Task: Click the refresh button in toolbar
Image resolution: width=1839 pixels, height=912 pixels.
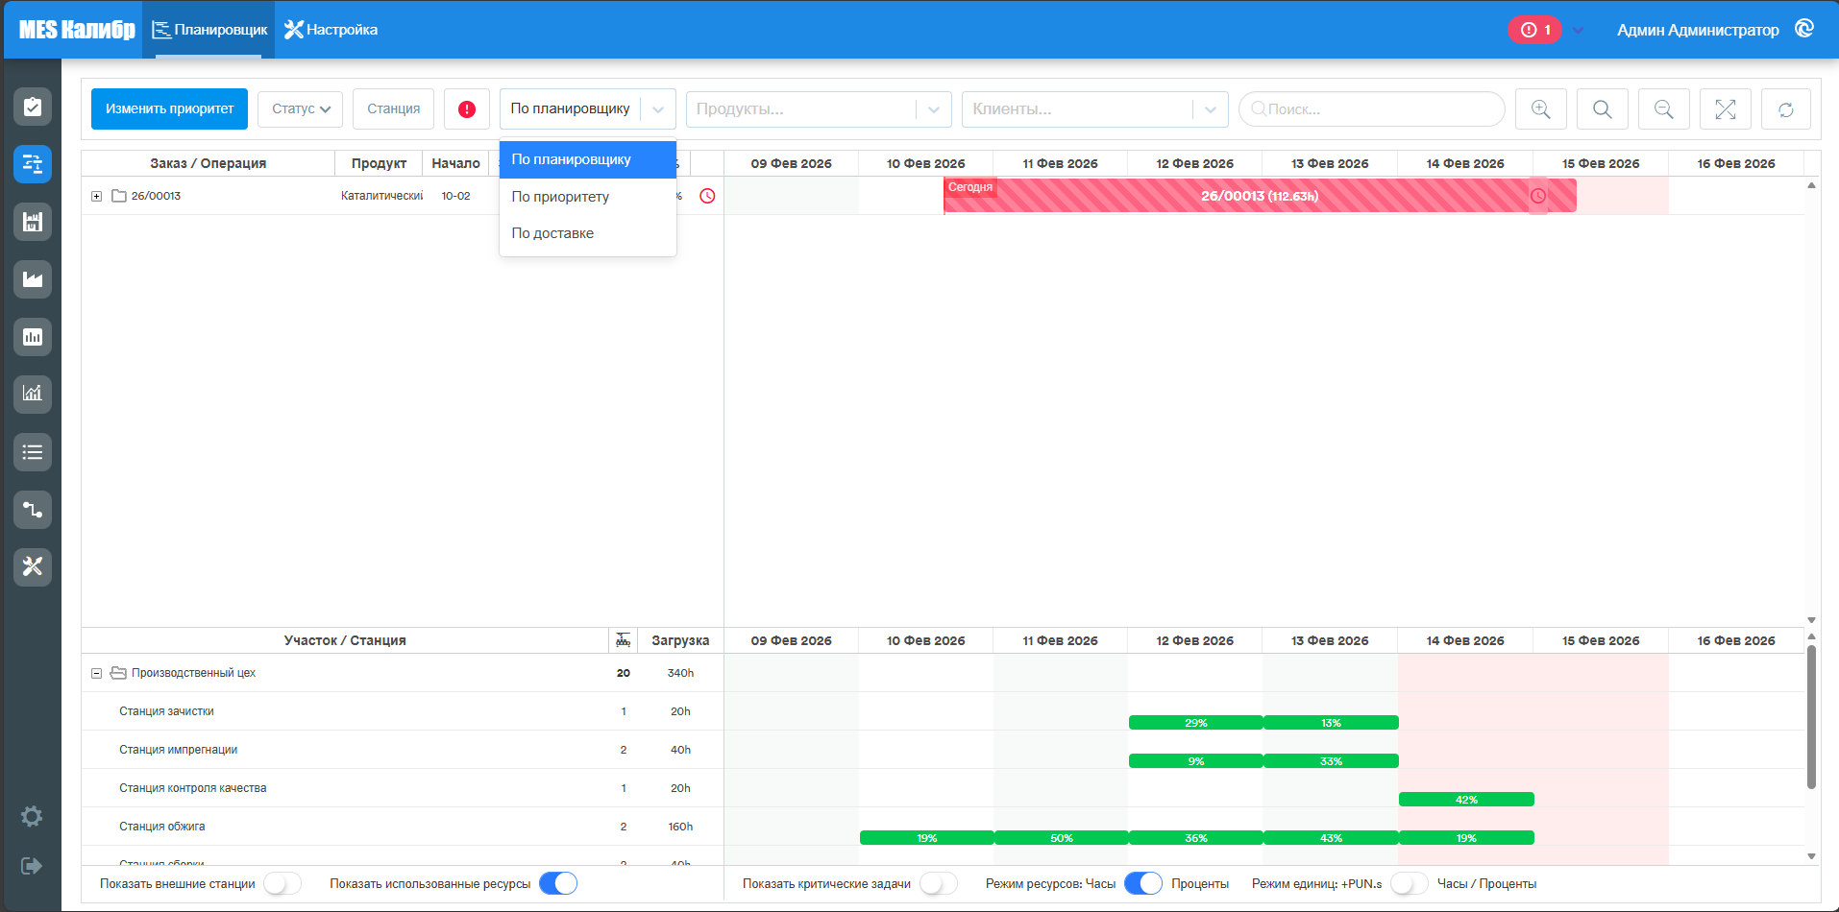Action: click(1786, 109)
